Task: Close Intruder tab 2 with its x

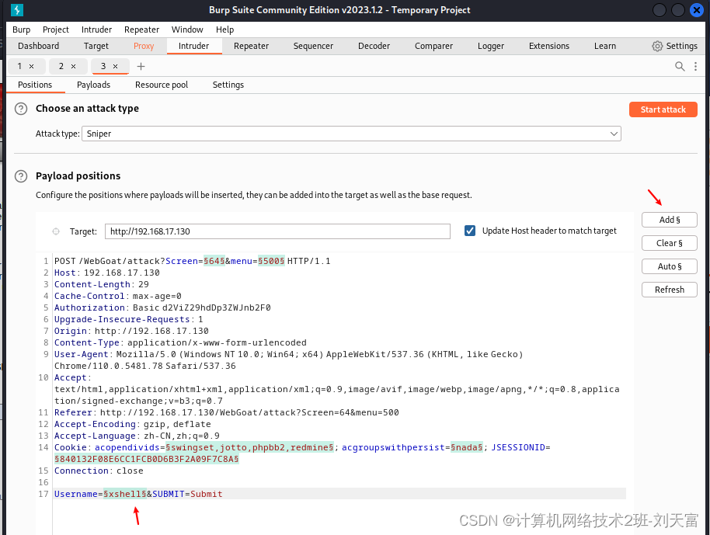Action: point(73,66)
